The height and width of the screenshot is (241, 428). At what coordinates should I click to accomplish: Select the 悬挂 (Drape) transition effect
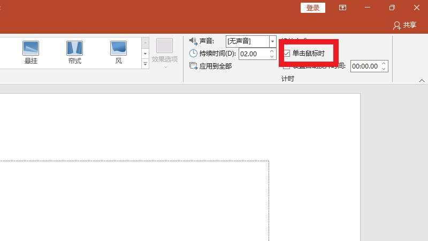tap(31, 49)
